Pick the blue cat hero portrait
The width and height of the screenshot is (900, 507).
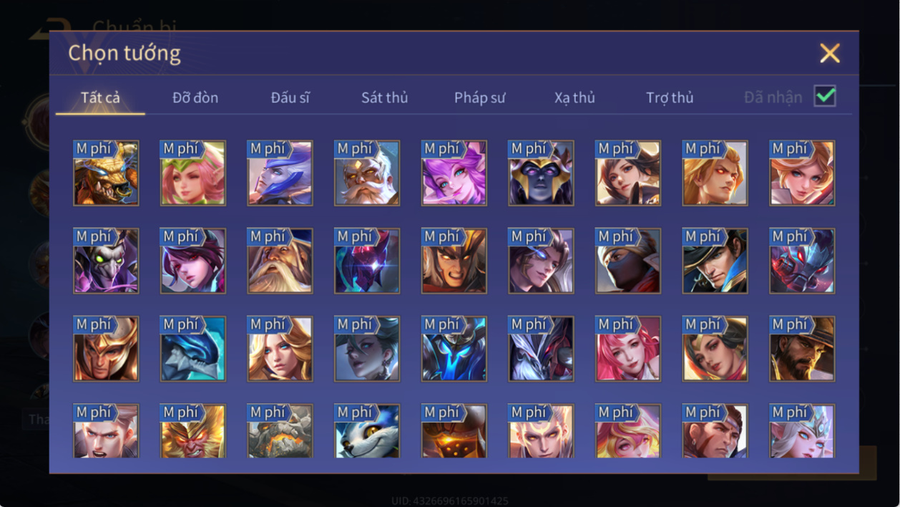367,431
